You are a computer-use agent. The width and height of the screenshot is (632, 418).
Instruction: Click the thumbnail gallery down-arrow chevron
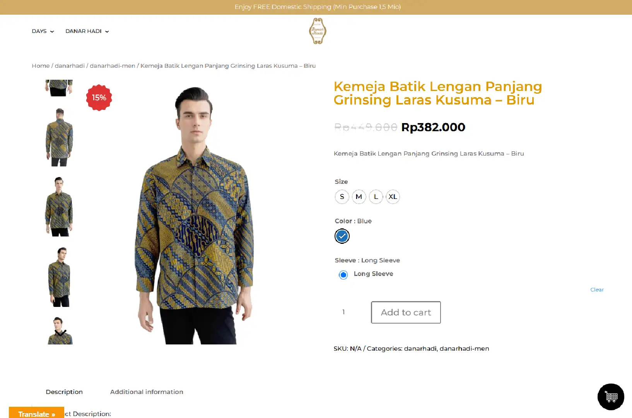pos(60,333)
